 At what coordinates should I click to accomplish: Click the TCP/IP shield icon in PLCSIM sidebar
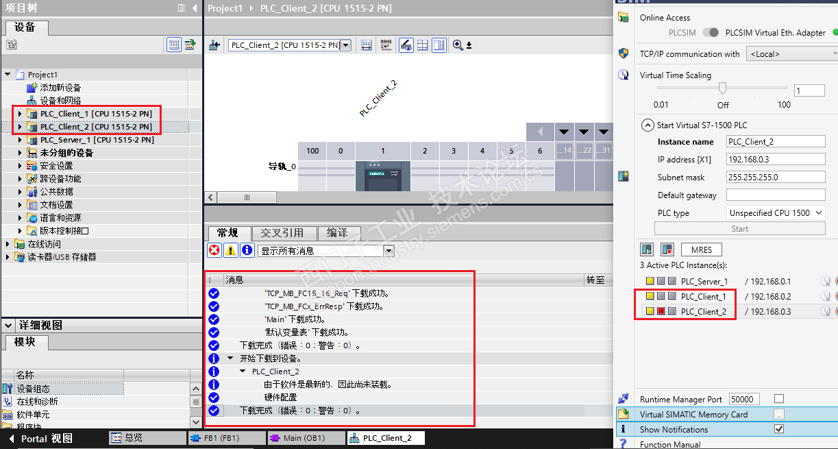click(624, 53)
